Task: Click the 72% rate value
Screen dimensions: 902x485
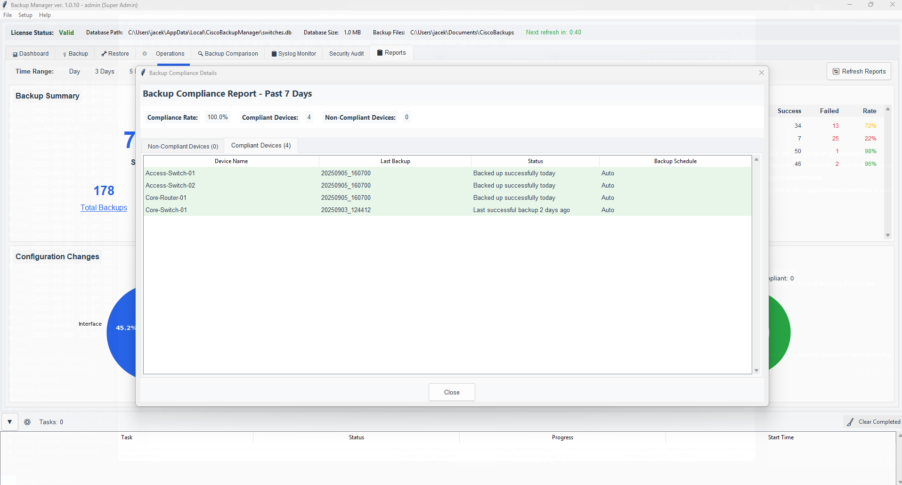Action: tap(870, 126)
